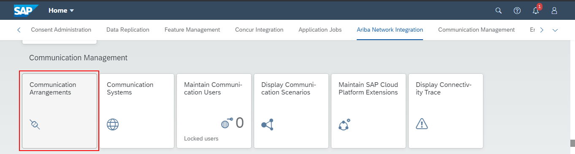Click the Locked users label
Image resolution: width=575 pixels, height=154 pixels.
pos(201,138)
